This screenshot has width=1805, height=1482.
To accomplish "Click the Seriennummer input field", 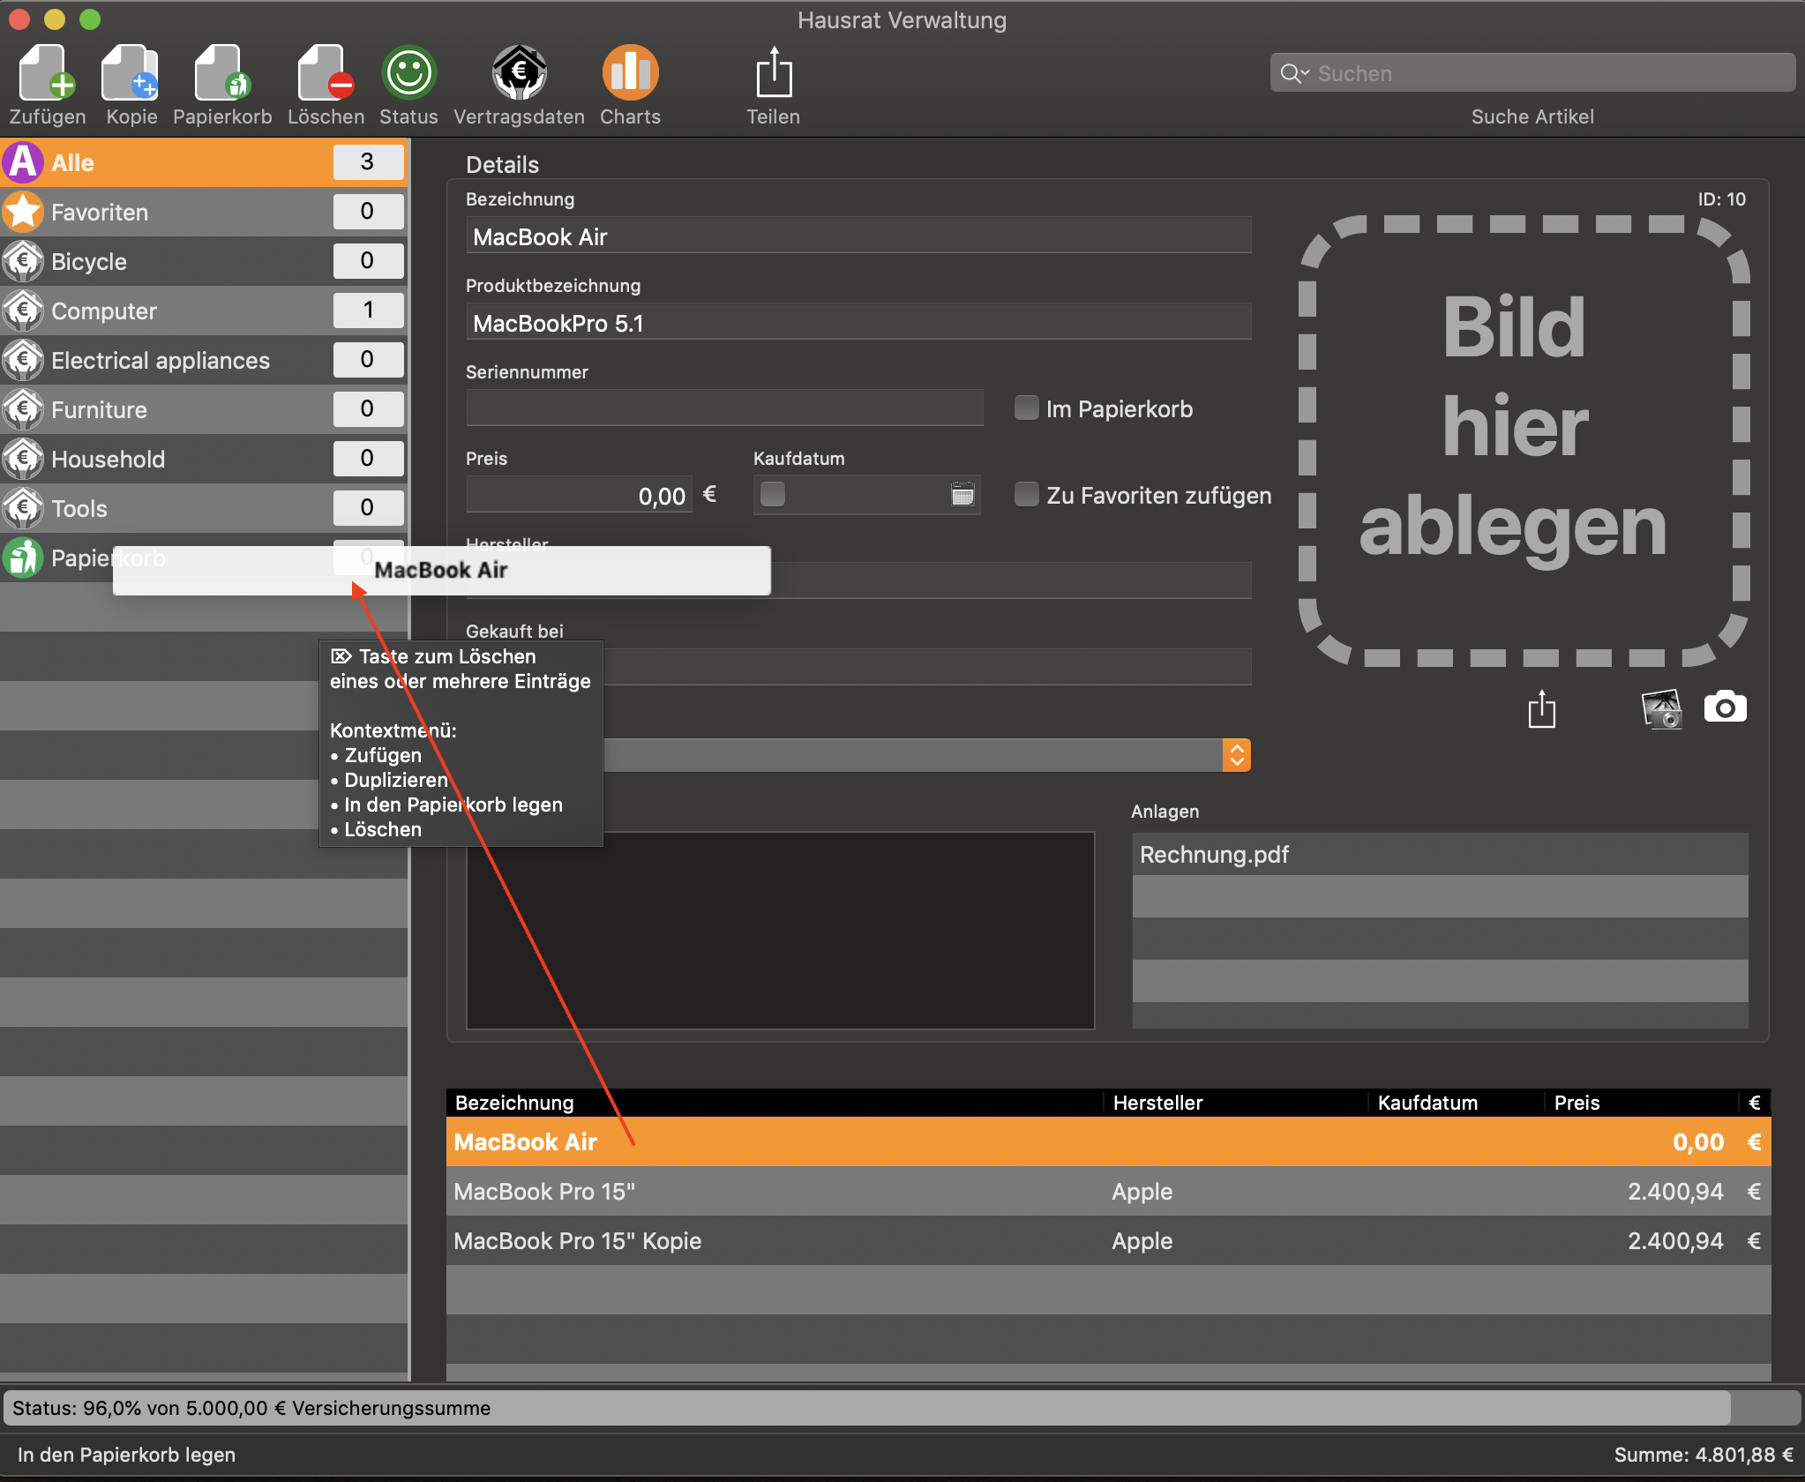I will coord(724,408).
